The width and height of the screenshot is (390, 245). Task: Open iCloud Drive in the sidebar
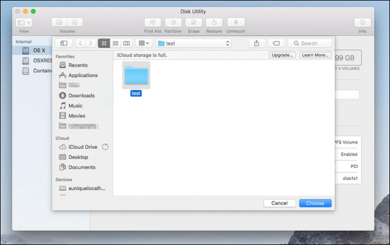pos(78,147)
